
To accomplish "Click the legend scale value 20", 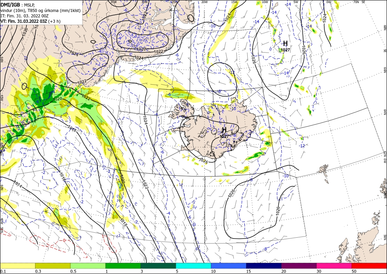I will [284, 271].
